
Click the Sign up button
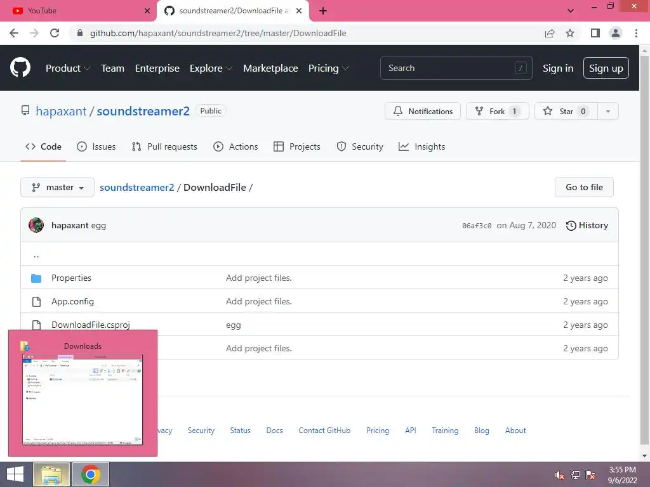point(606,68)
